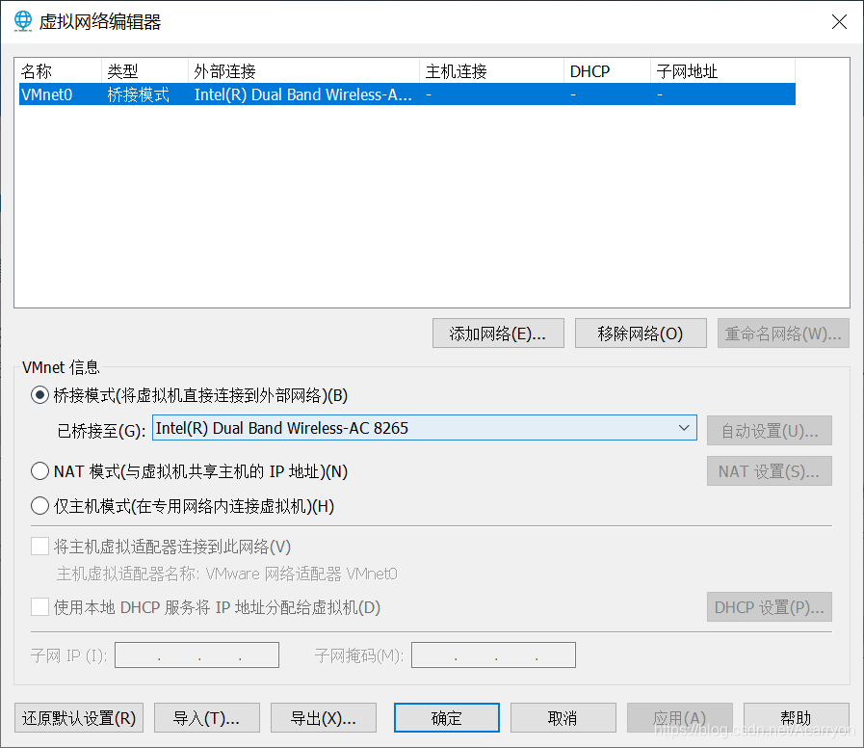This screenshot has height=748, width=864.
Task: Click the 桥接模式 cell in the VMnet0 row
Action: pyautogui.click(x=139, y=94)
